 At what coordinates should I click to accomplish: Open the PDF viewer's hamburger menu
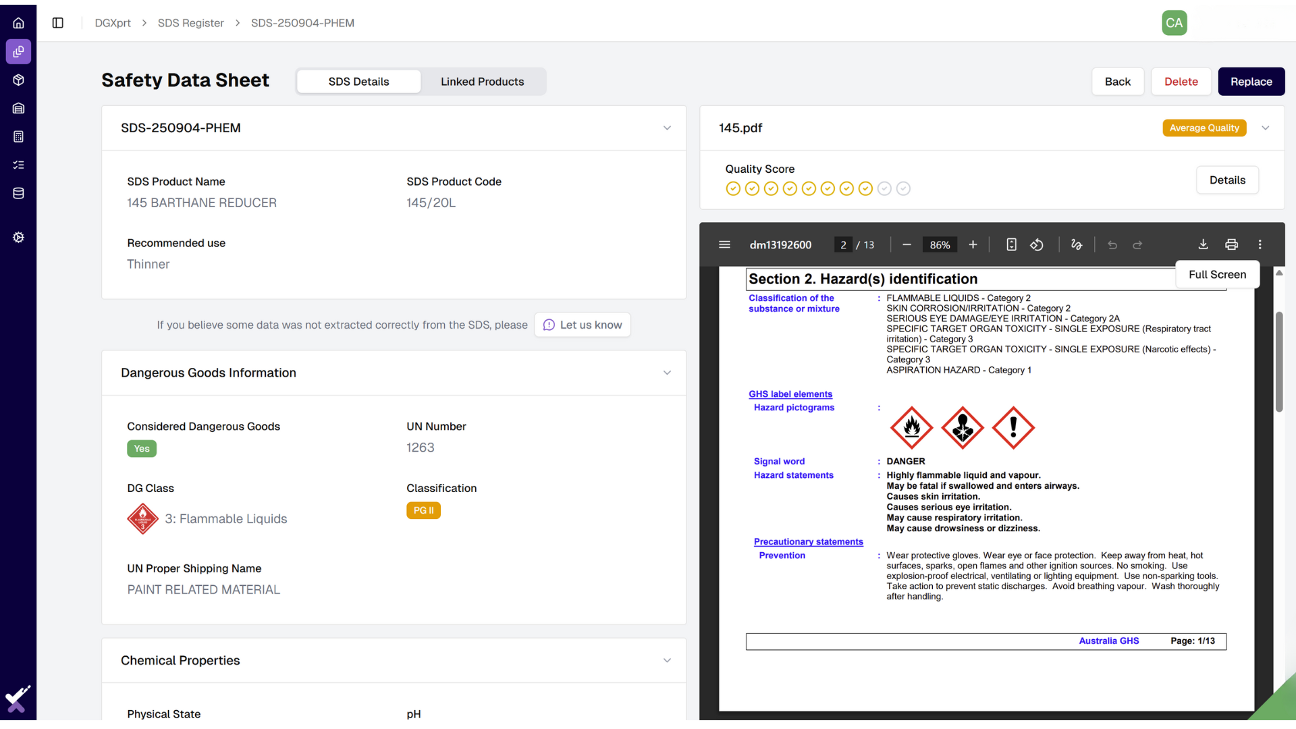[724, 244]
